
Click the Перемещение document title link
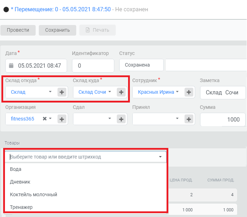(61, 9)
